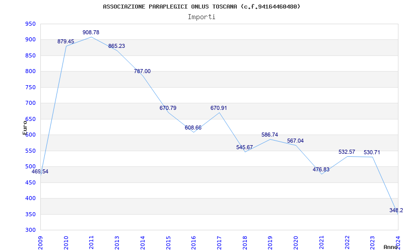Select the 545.67 data label
The width and height of the screenshot is (403, 252).
(244, 148)
